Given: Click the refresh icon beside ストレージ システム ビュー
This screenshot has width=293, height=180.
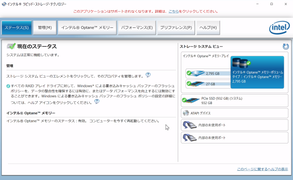Looking at the screenshot, I should pyautogui.click(x=286, y=47).
